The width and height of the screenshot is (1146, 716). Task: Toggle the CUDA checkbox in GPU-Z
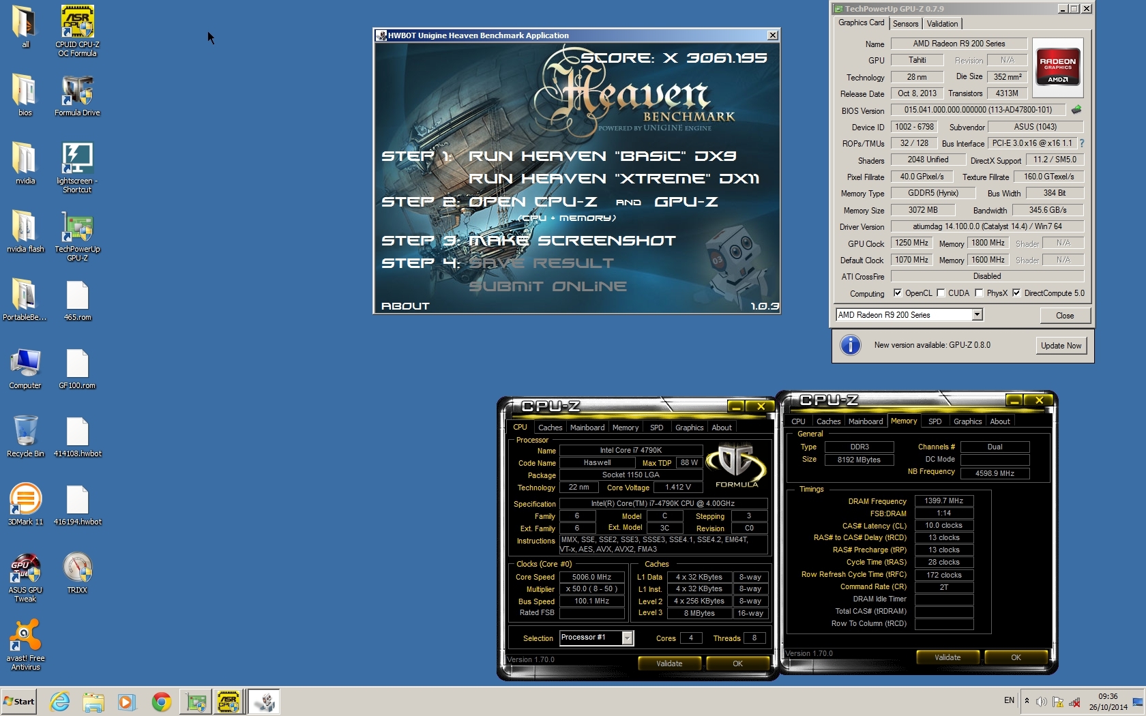[x=941, y=293]
